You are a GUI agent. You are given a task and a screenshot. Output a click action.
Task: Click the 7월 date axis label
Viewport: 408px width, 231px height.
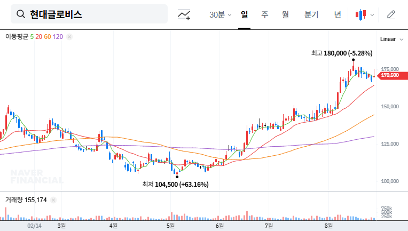pos(269,226)
